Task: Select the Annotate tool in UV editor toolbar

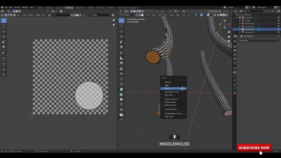Action: pos(4,53)
